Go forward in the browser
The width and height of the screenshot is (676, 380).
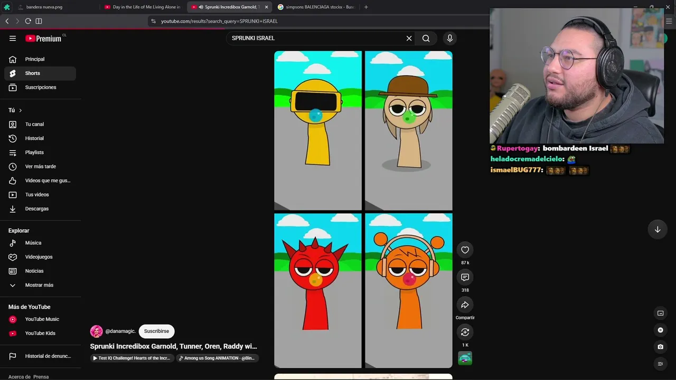(17, 21)
